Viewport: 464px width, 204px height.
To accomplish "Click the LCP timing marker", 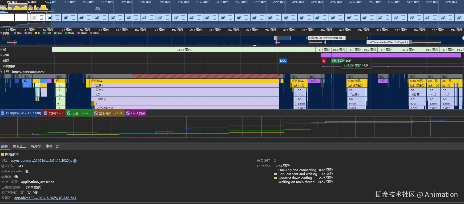I will click(x=348, y=61).
